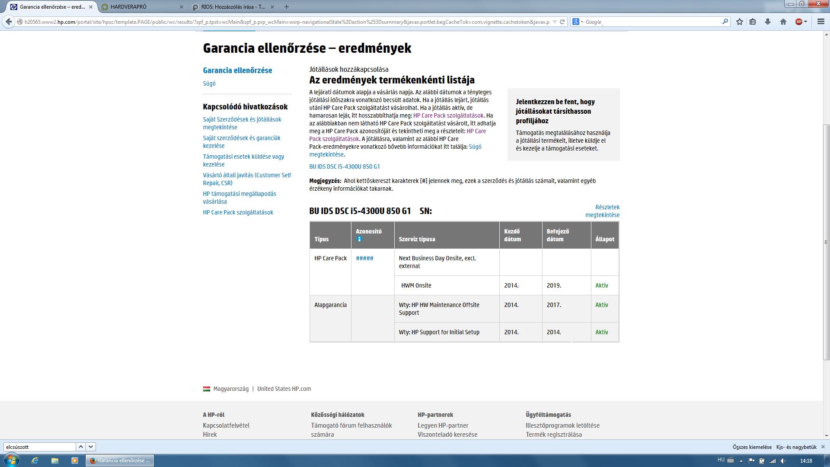Open HP Care Pack szolgáltatások sidebar link
The width and height of the screenshot is (830, 467).
coord(238,212)
